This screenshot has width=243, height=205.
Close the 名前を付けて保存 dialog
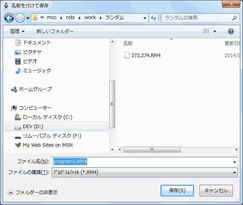[x=231, y=4]
